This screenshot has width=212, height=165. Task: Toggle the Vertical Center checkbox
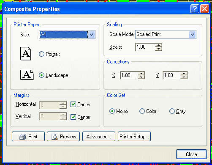(x=73, y=117)
